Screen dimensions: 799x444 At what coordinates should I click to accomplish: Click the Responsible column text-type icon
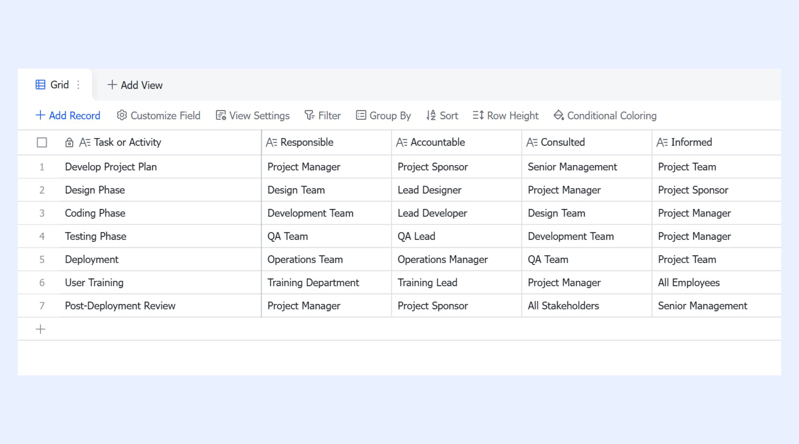click(272, 142)
